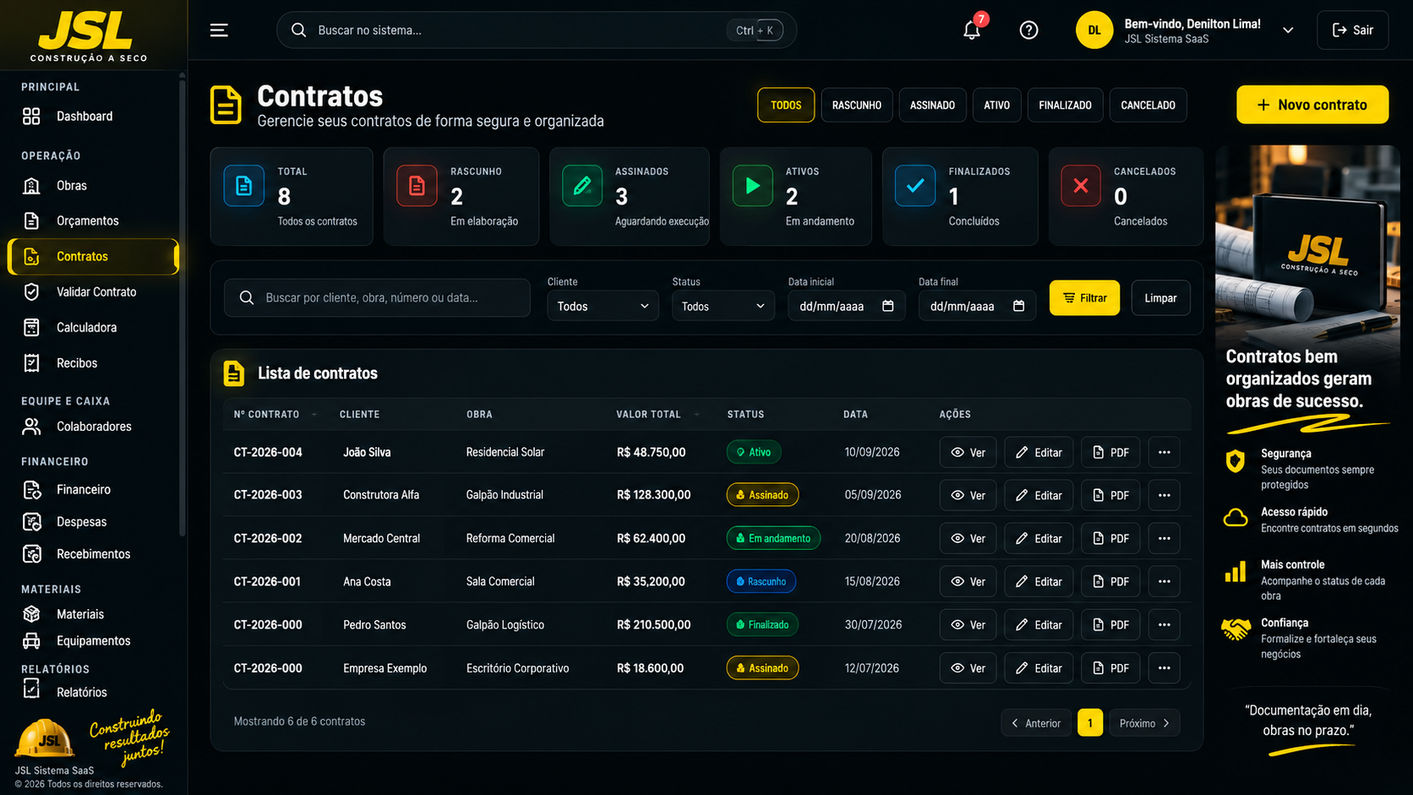Click the help question mark icon

click(x=1028, y=30)
